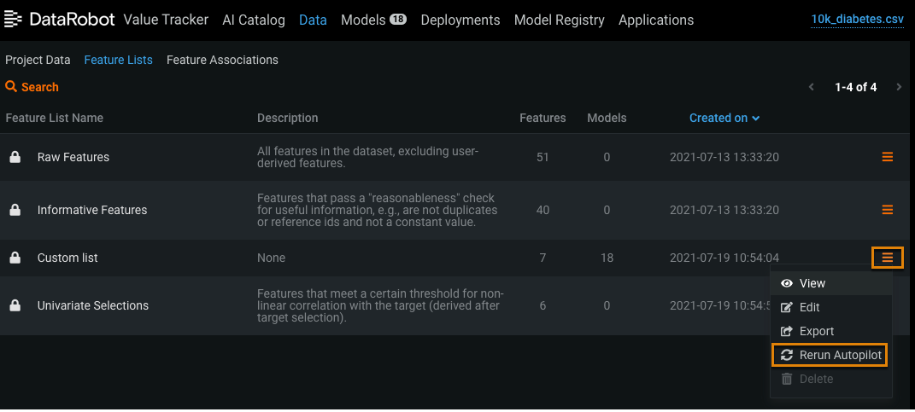Open the Informative Features hamburger menu
The width and height of the screenshot is (915, 412).
click(887, 210)
